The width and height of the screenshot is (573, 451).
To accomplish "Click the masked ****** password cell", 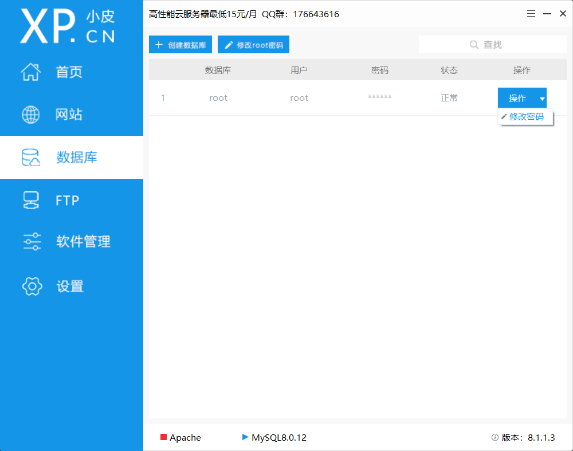I will click(x=380, y=97).
